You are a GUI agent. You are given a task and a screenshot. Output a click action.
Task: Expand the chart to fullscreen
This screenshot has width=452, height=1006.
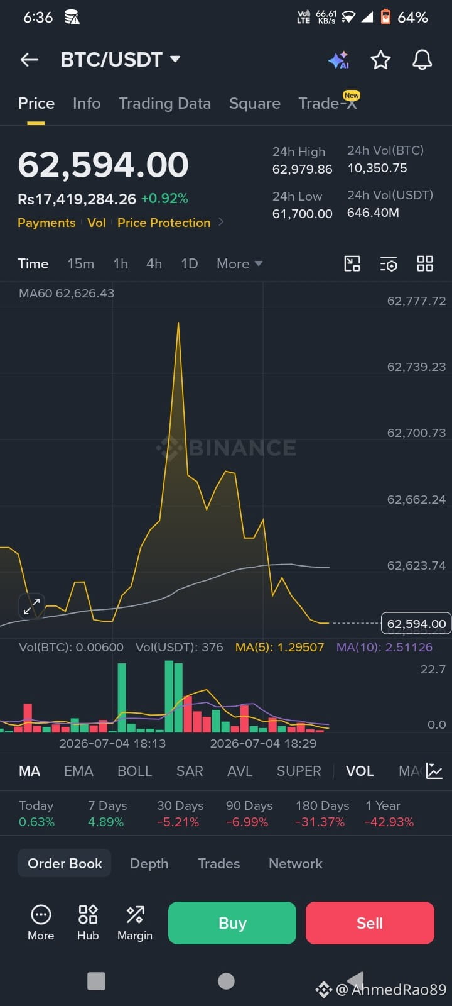(31, 606)
